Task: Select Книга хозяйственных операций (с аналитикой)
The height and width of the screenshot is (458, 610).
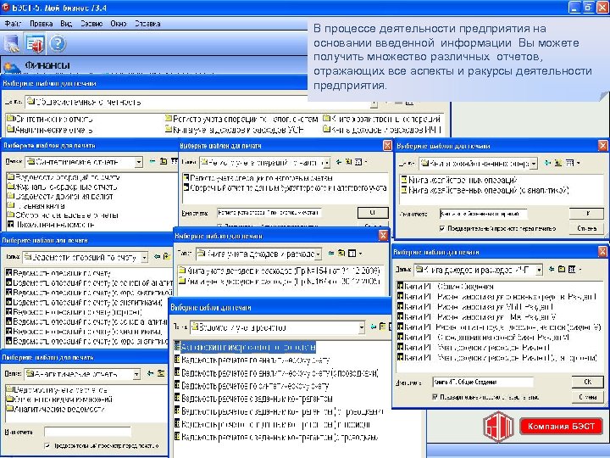Action: tap(485, 191)
